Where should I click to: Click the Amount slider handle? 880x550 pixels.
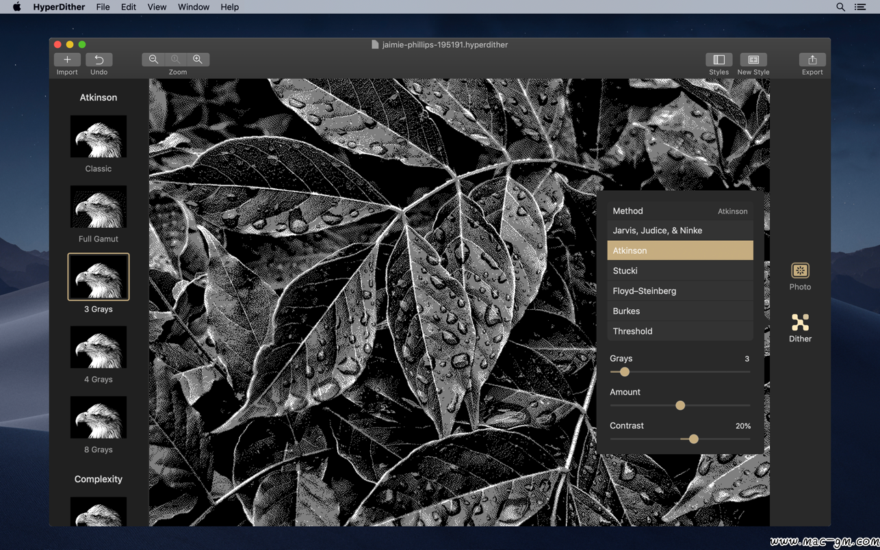(x=680, y=406)
